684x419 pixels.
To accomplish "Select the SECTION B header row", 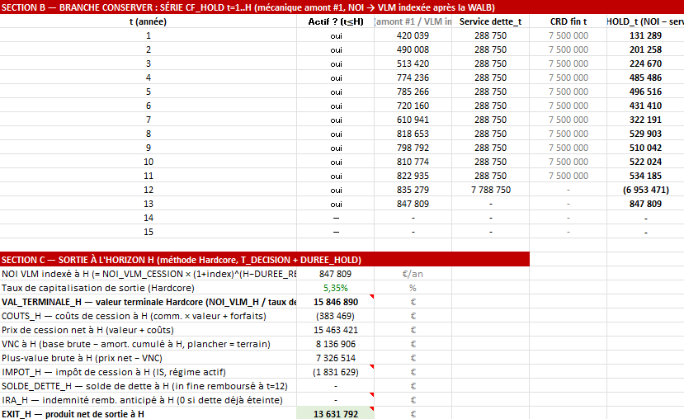I will 342,7.
